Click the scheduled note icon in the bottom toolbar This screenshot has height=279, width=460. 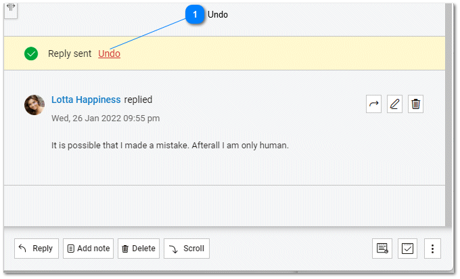(x=382, y=249)
